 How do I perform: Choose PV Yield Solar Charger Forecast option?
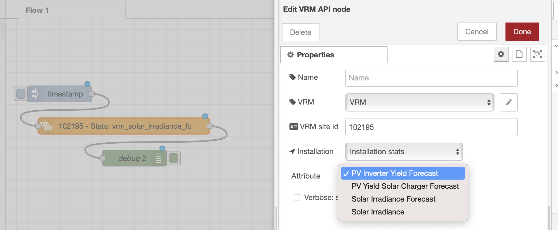coord(403,186)
